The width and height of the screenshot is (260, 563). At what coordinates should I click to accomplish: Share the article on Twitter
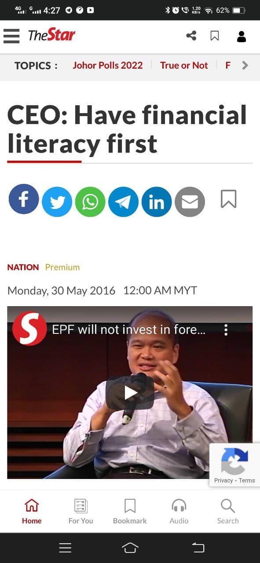tap(57, 202)
